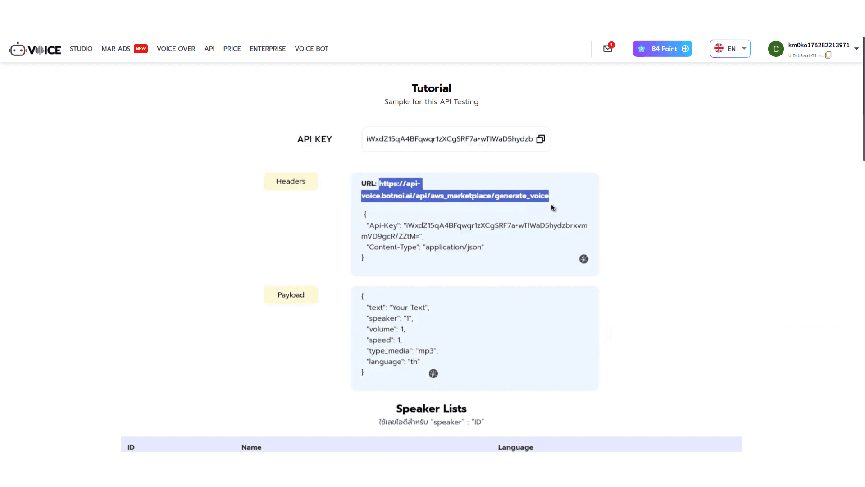
Task: Click the round icon in the Headers code box
Action: click(583, 259)
